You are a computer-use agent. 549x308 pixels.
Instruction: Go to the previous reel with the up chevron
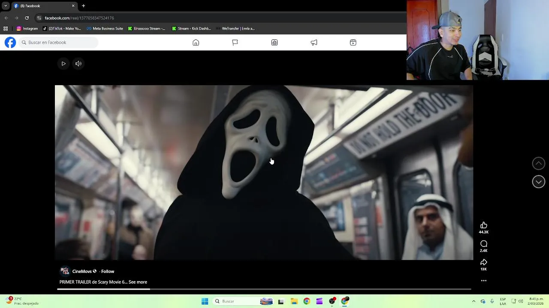pyautogui.click(x=539, y=163)
